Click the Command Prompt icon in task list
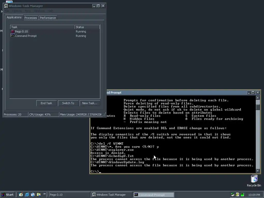The image size is (264, 198). 13,35
